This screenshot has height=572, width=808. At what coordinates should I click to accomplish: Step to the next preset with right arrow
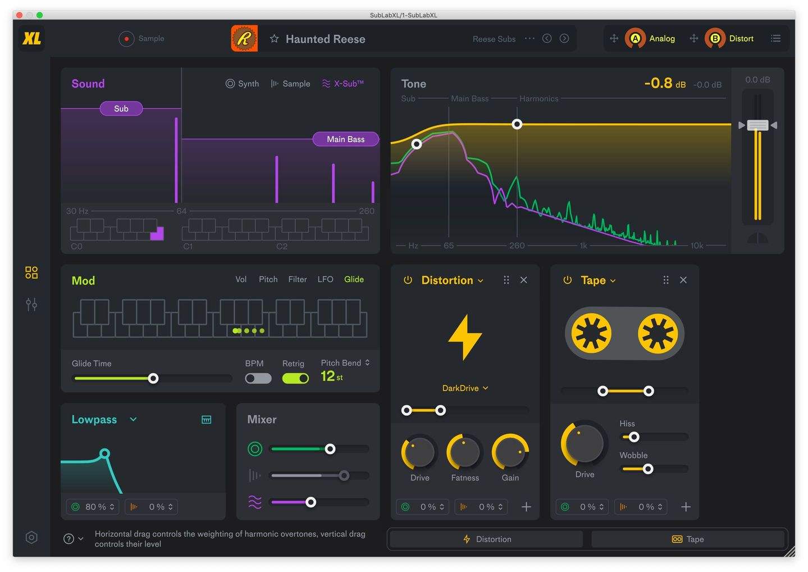tap(564, 38)
